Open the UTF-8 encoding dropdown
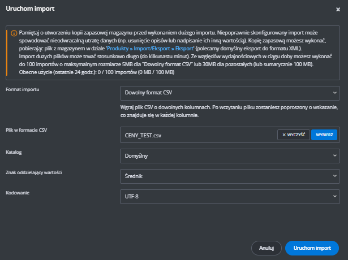This screenshot has height=260, width=348. point(230,196)
